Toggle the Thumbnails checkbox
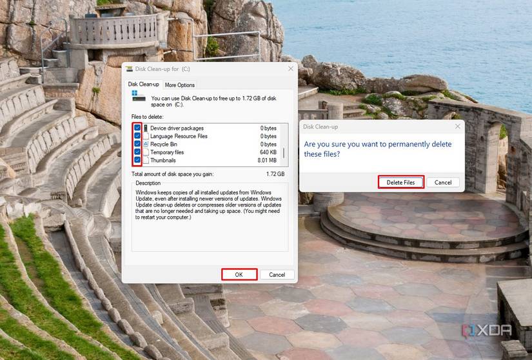Screen dimensions: 532x360 137,160
